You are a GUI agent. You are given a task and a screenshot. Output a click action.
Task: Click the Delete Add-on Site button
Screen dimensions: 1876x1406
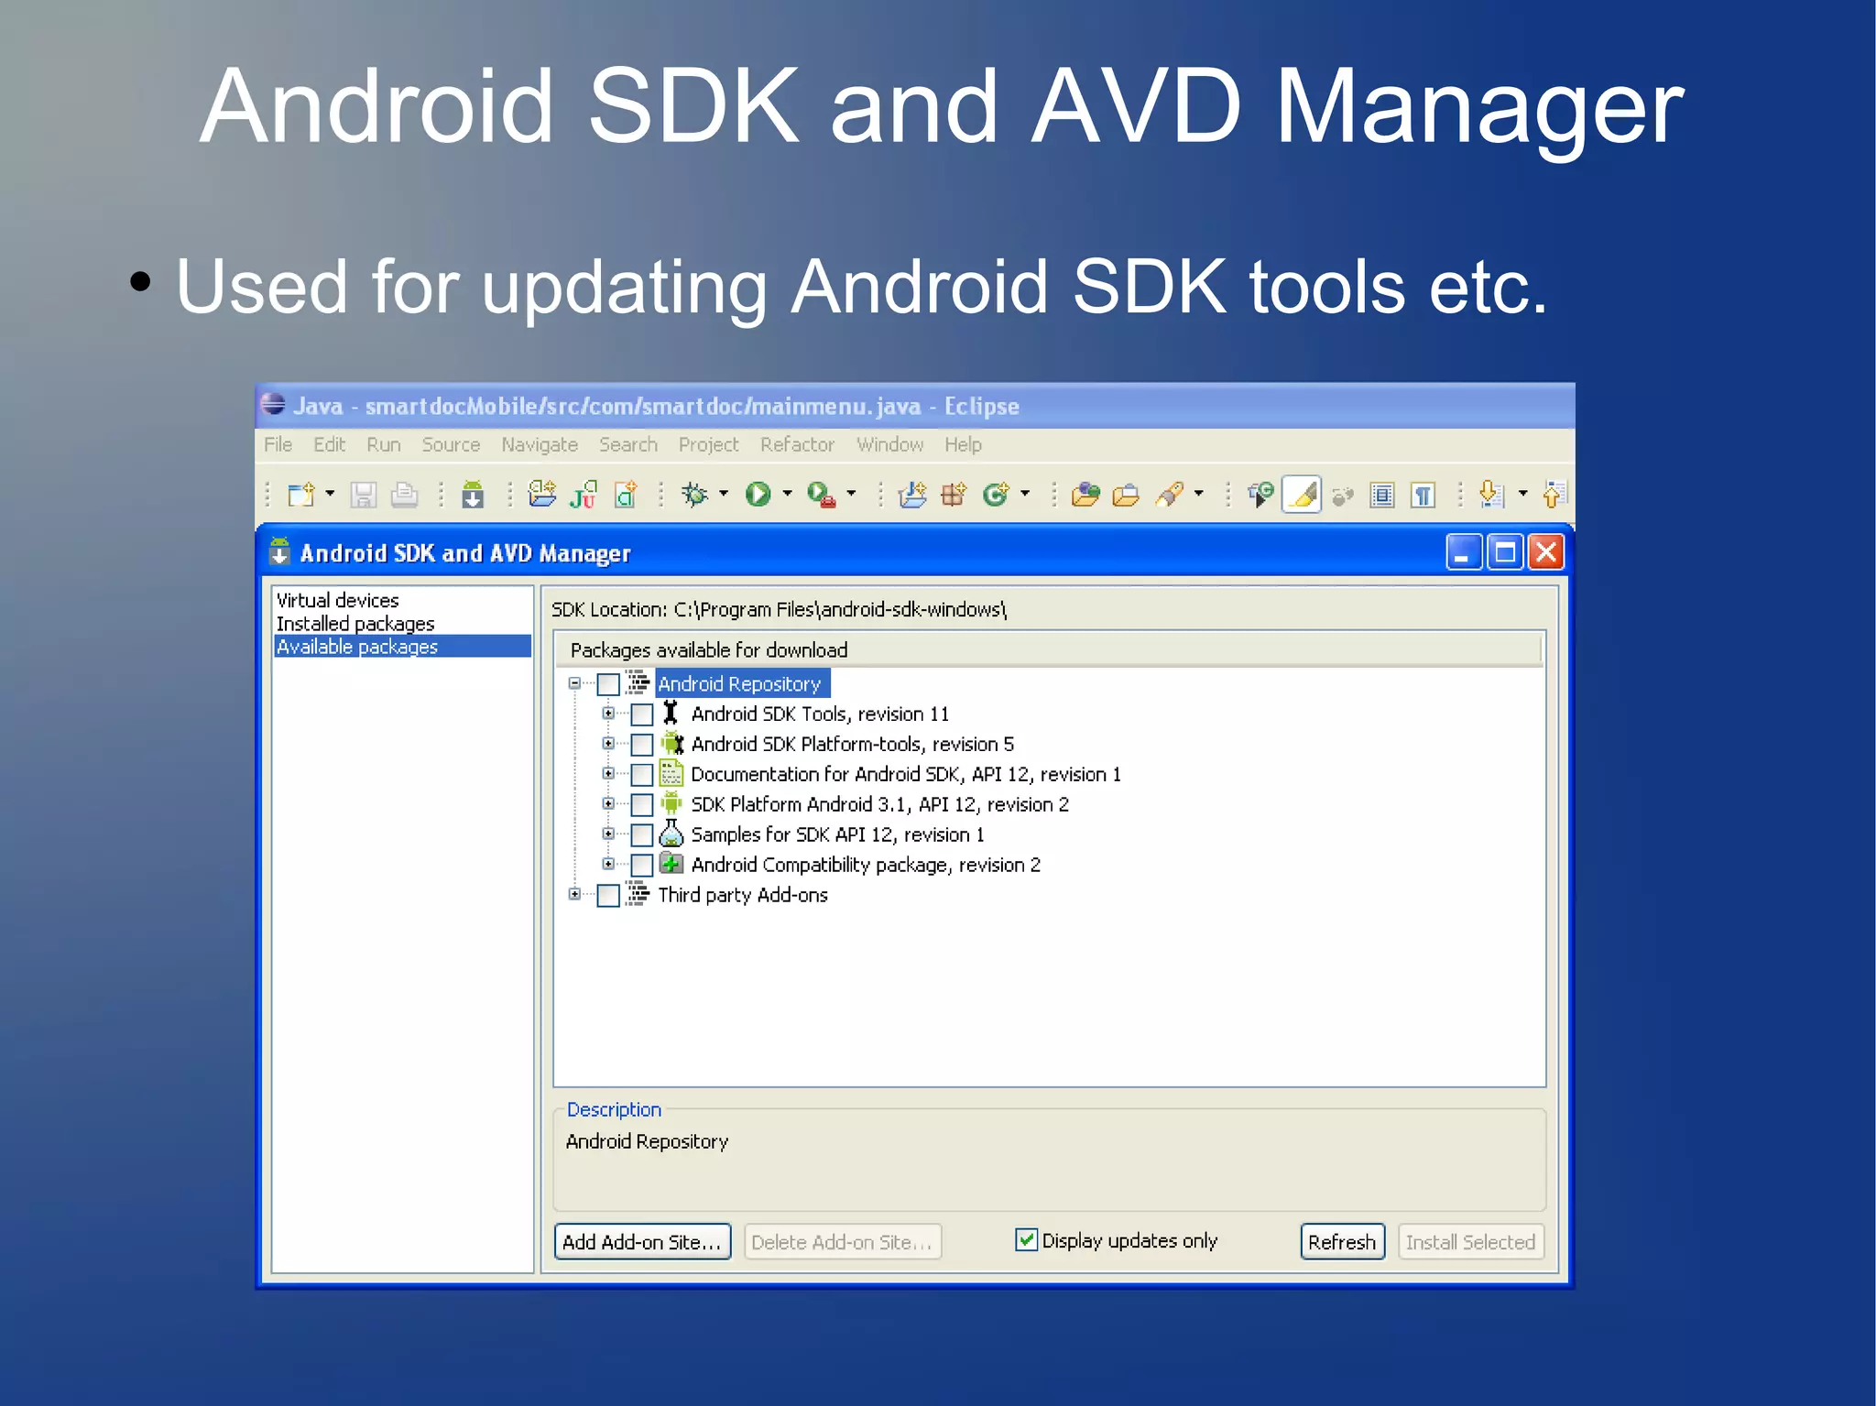tap(842, 1242)
